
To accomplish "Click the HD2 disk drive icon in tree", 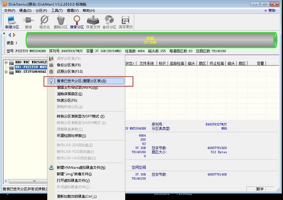I will point(11,72).
